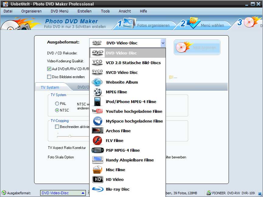Select Misc Filme entry

[x=128, y=170]
